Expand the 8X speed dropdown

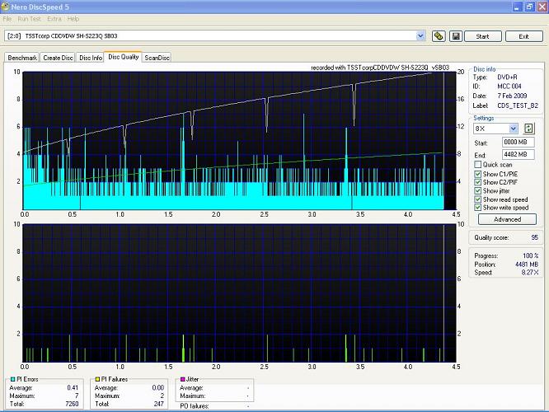[514, 129]
